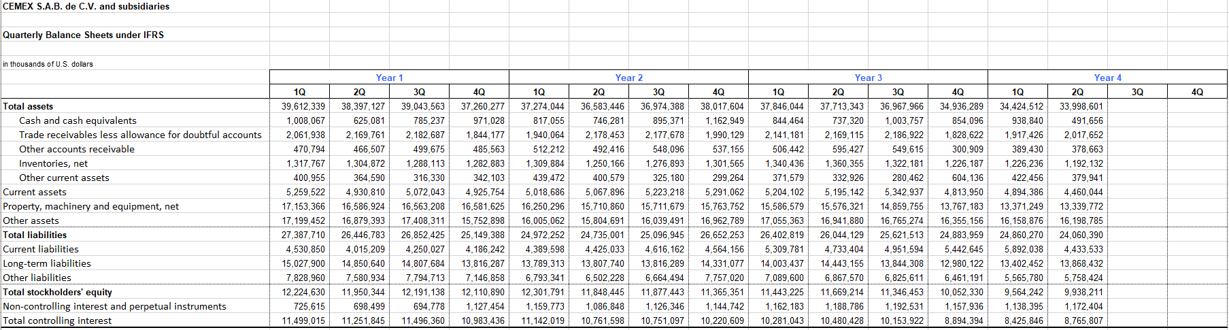Click the total assets value 33,998,601
Viewport: 1229px width, 330px height.
[x=1081, y=106]
